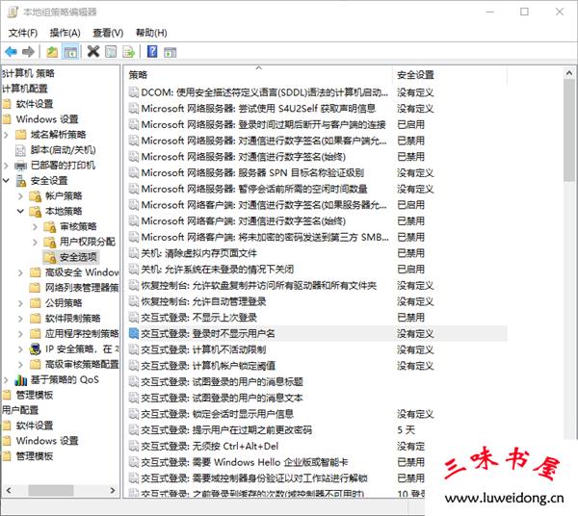Select policy 恢复控制台: 允许自动管理登录
Image resolution: width=578 pixels, height=516 pixels.
pos(203,301)
